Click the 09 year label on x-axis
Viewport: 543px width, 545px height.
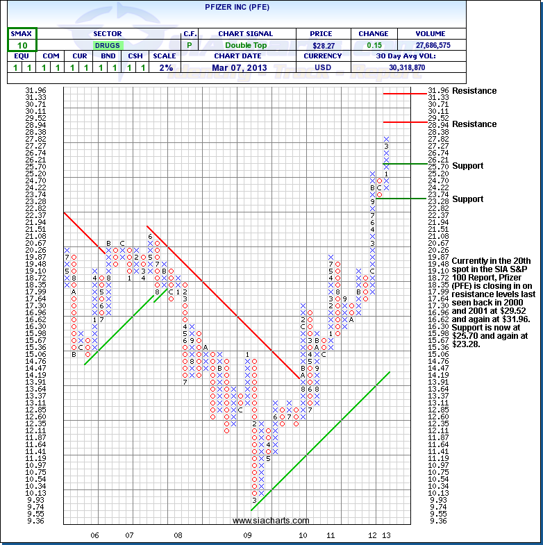248,535
